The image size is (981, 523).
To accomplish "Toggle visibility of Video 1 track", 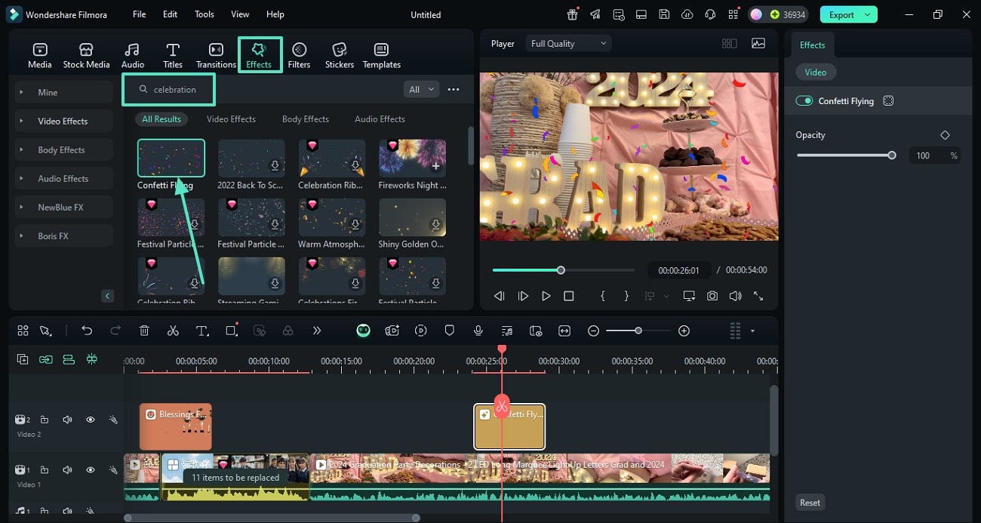I will pyautogui.click(x=91, y=469).
